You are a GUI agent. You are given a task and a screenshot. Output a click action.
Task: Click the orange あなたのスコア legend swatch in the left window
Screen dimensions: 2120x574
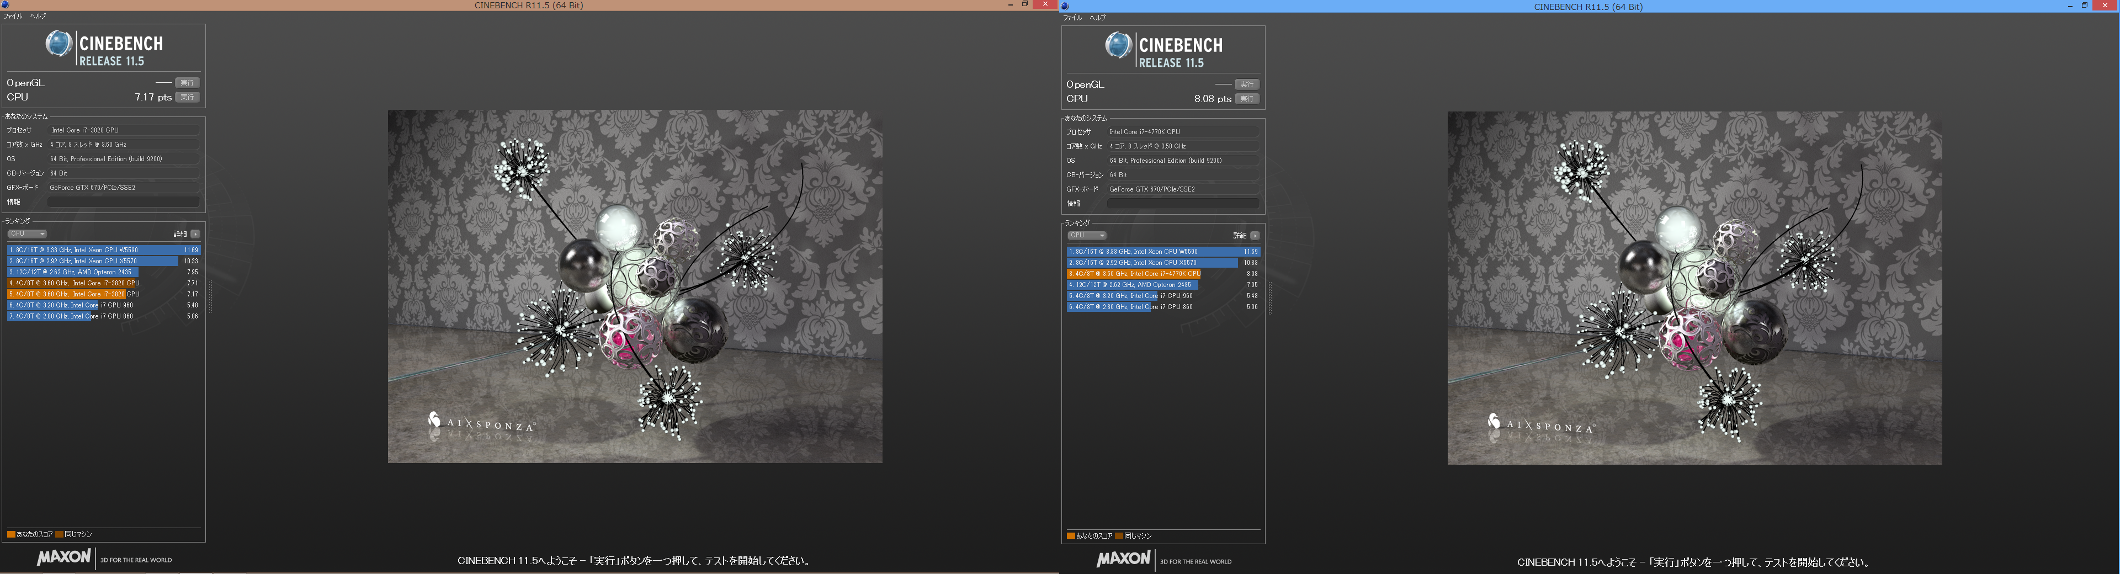(10, 534)
